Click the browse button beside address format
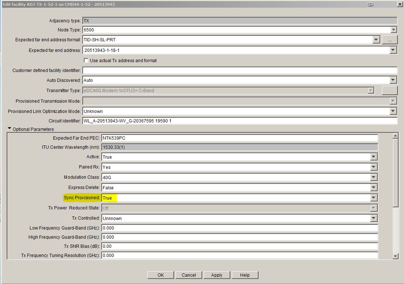404x284 pixels. 390,40
